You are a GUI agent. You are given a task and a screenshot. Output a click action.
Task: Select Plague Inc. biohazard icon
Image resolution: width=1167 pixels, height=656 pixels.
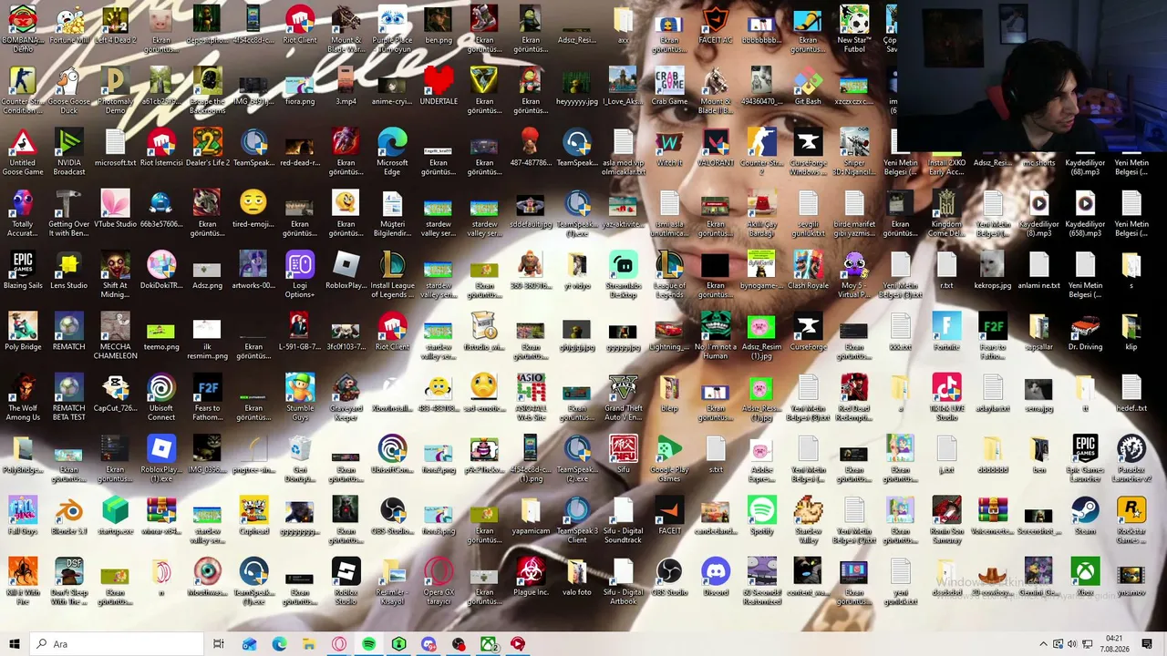click(x=531, y=576)
